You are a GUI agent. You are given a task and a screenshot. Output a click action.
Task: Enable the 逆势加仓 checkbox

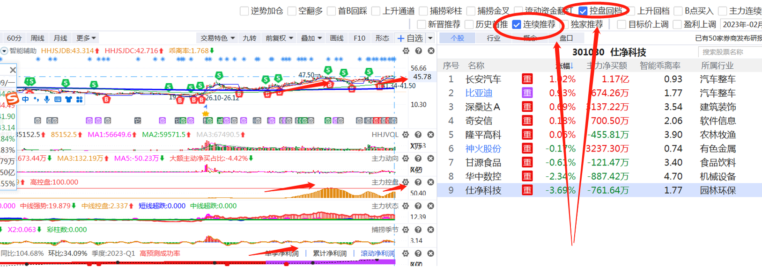pyautogui.click(x=244, y=11)
